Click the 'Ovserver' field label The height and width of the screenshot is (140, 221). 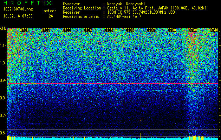tap(71, 4)
